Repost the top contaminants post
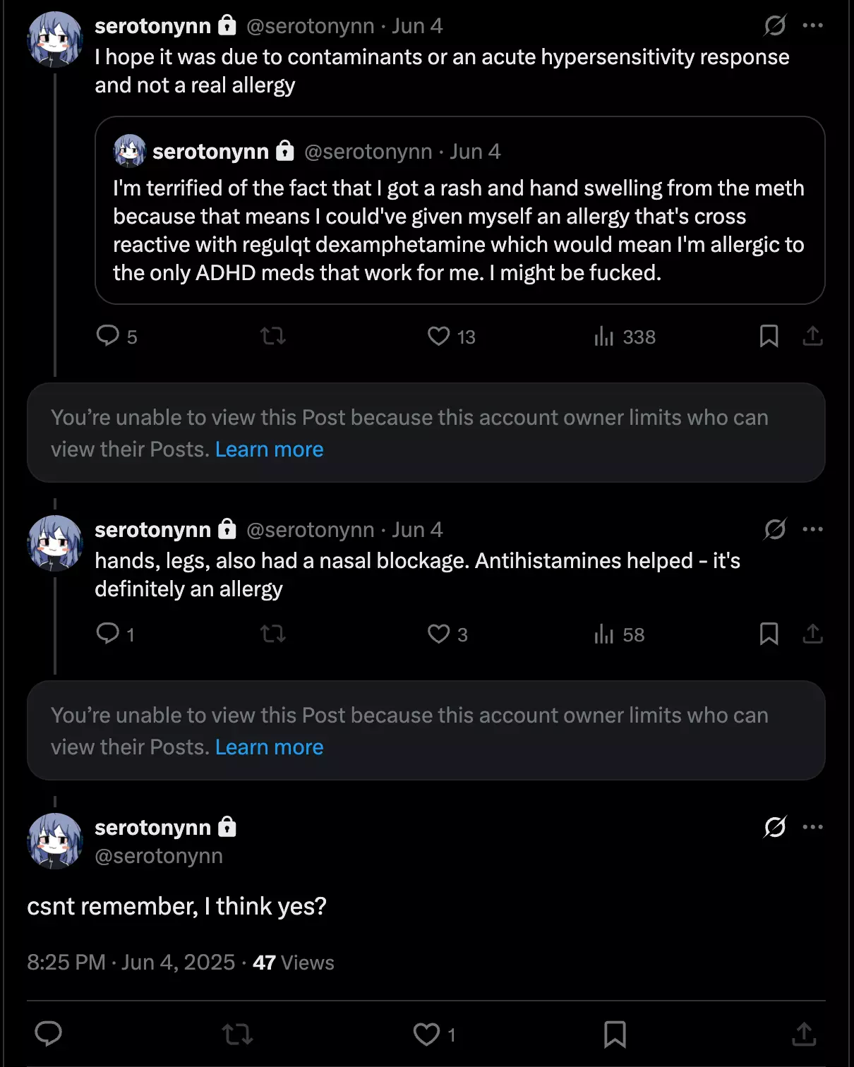Image resolution: width=854 pixels, height=1067 pixels. pos(272,336)
